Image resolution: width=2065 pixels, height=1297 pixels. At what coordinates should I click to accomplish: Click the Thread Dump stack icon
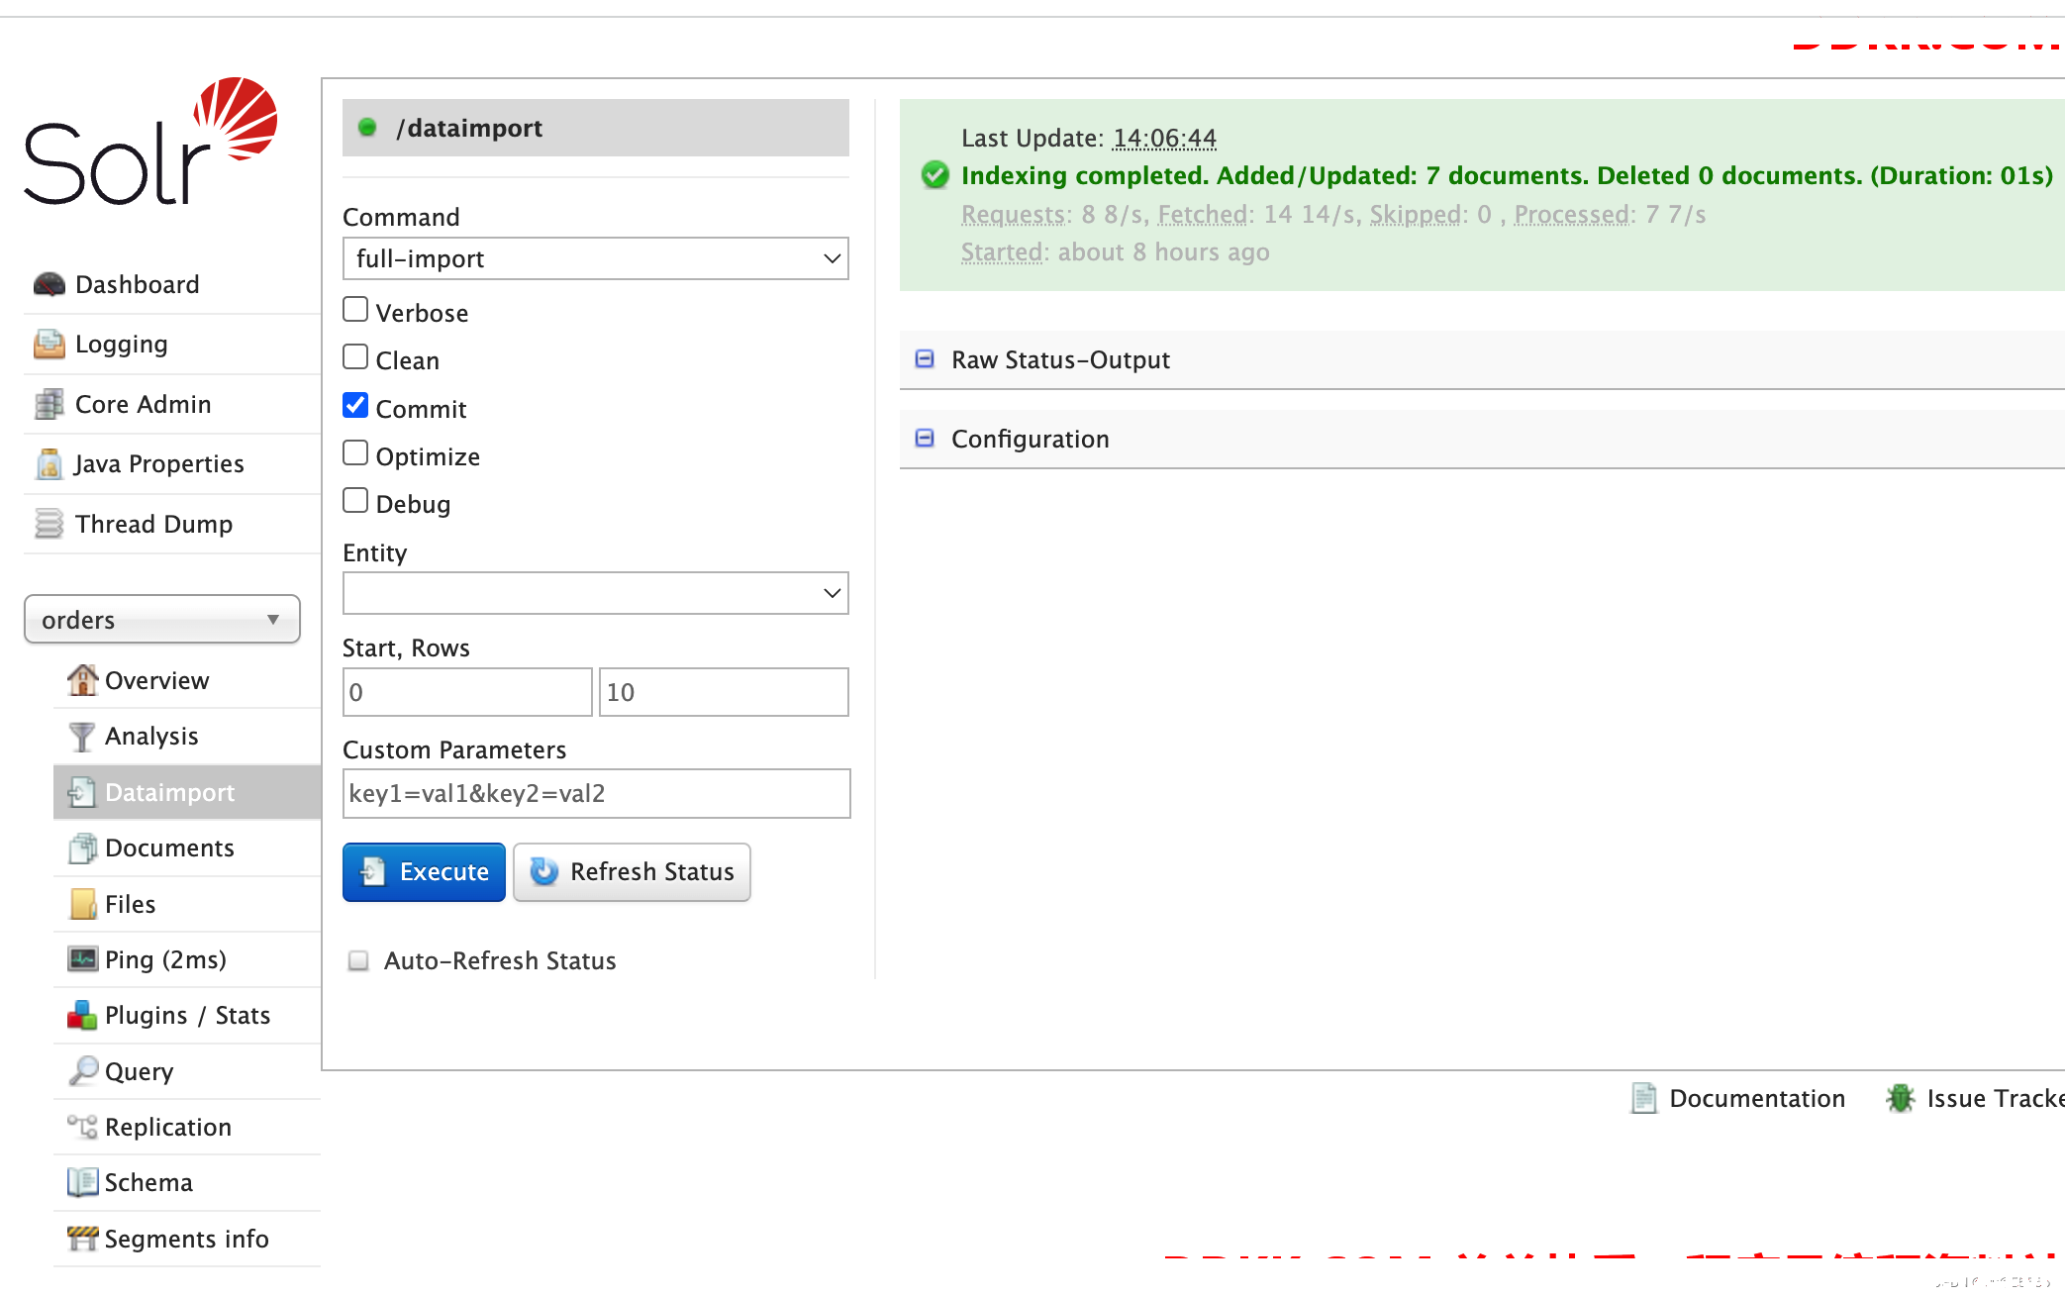[x=49, y=524]
